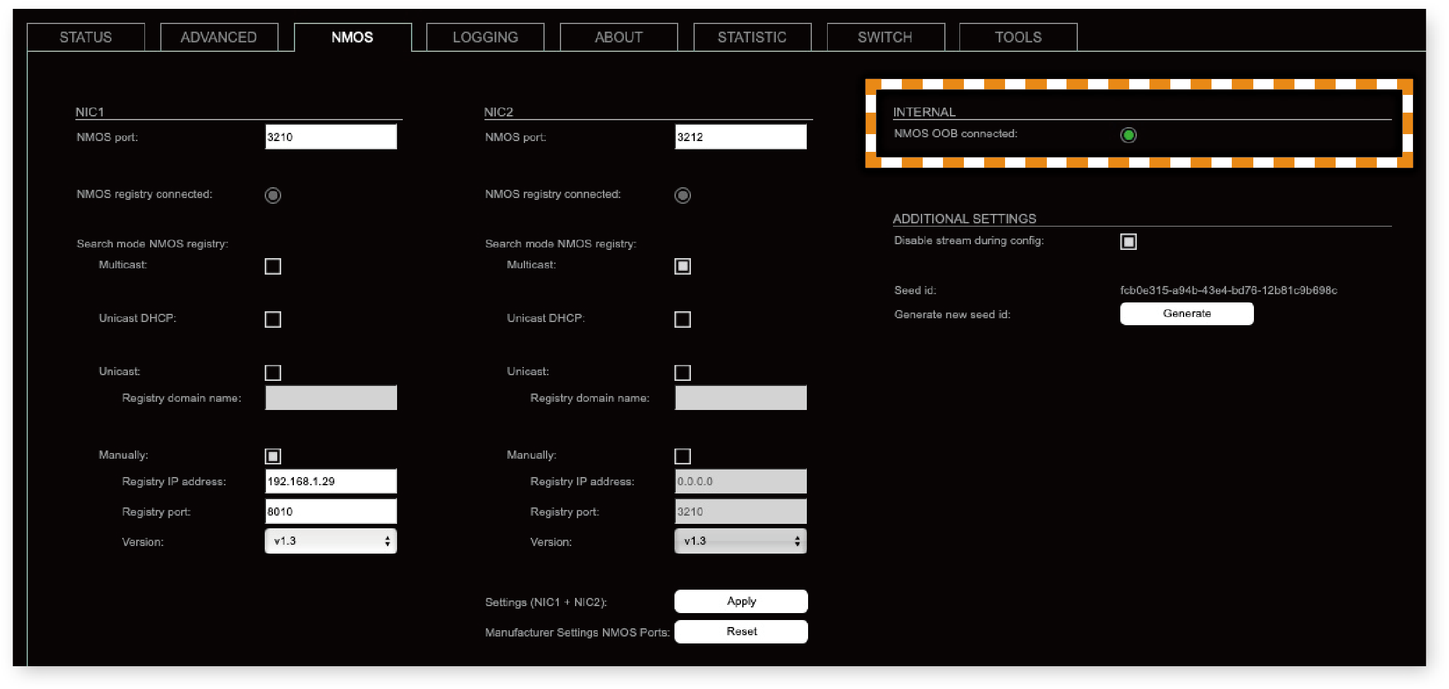Click Reset manufacturer NMOS ports button

click(741, 631)
